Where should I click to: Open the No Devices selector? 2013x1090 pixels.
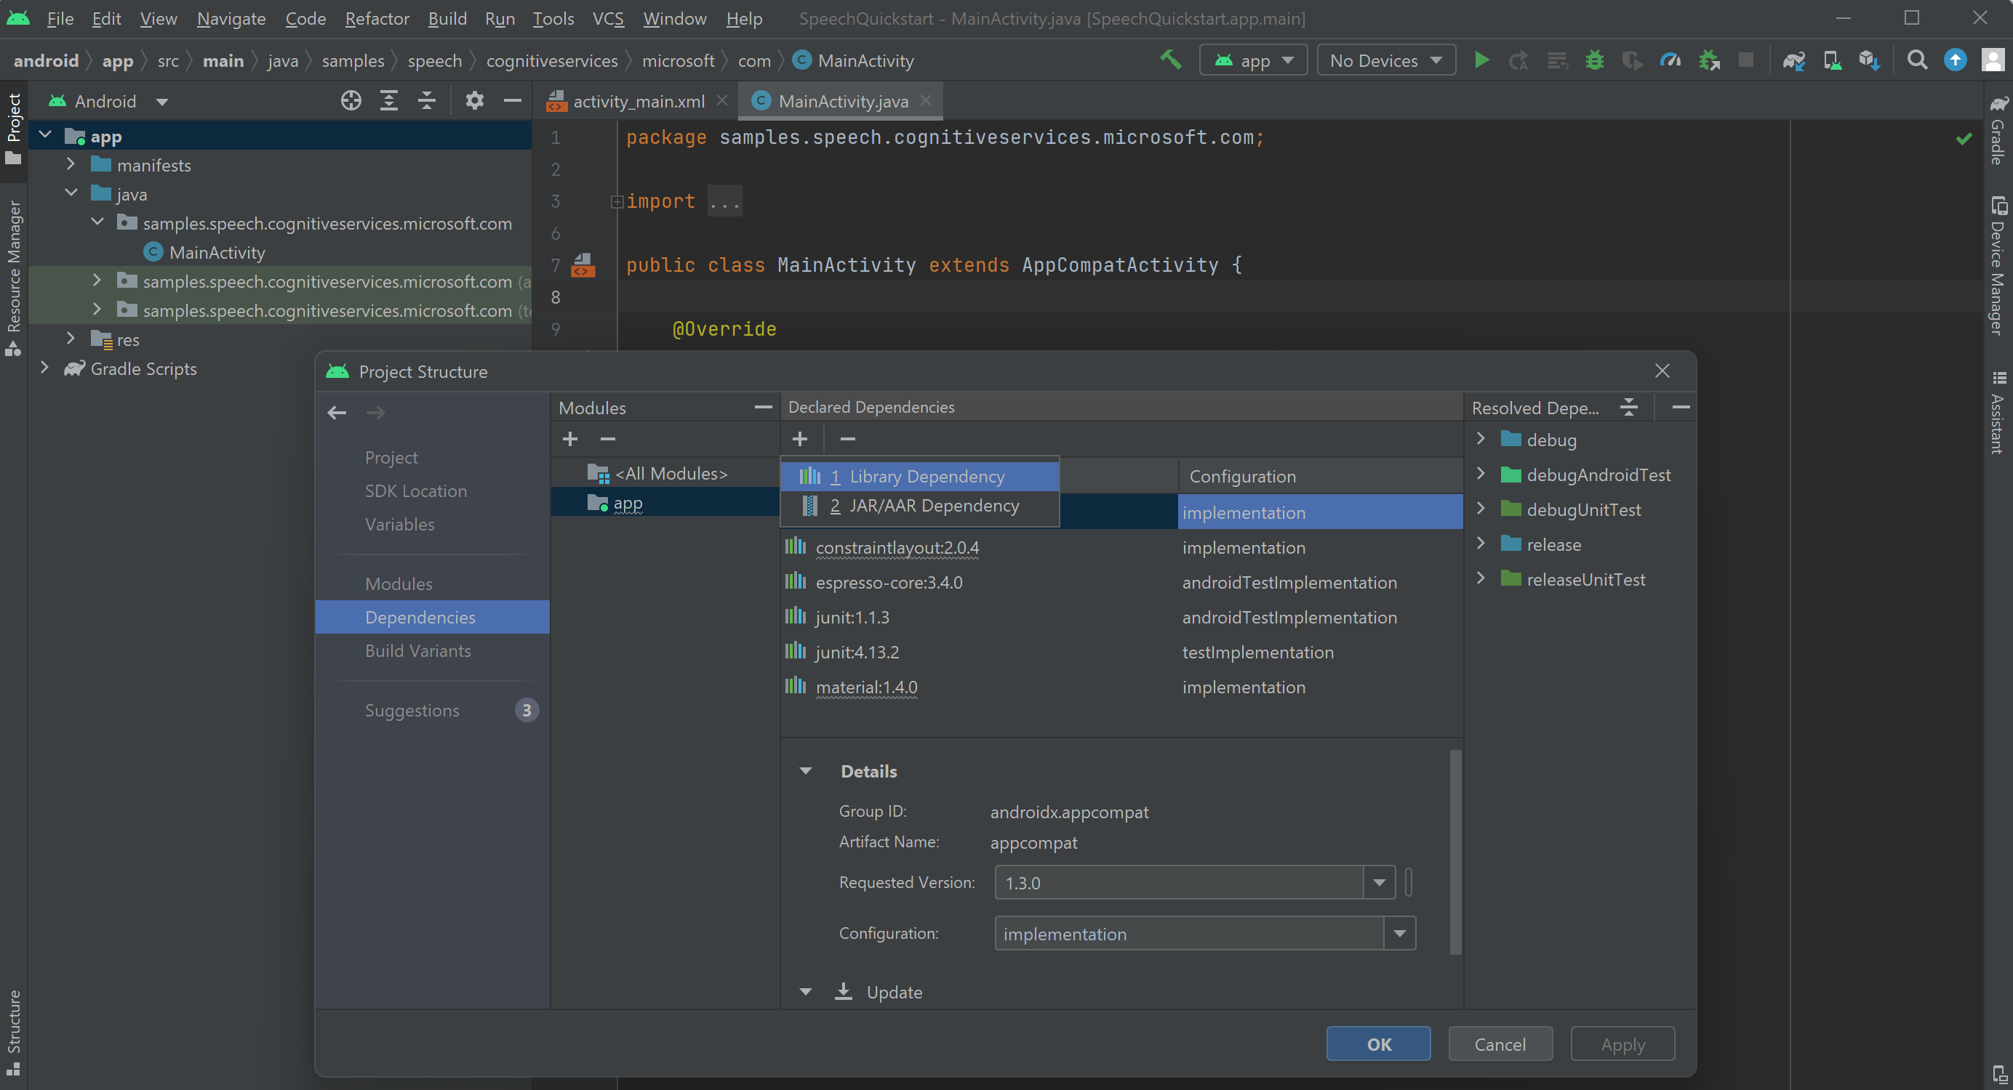1385,60
